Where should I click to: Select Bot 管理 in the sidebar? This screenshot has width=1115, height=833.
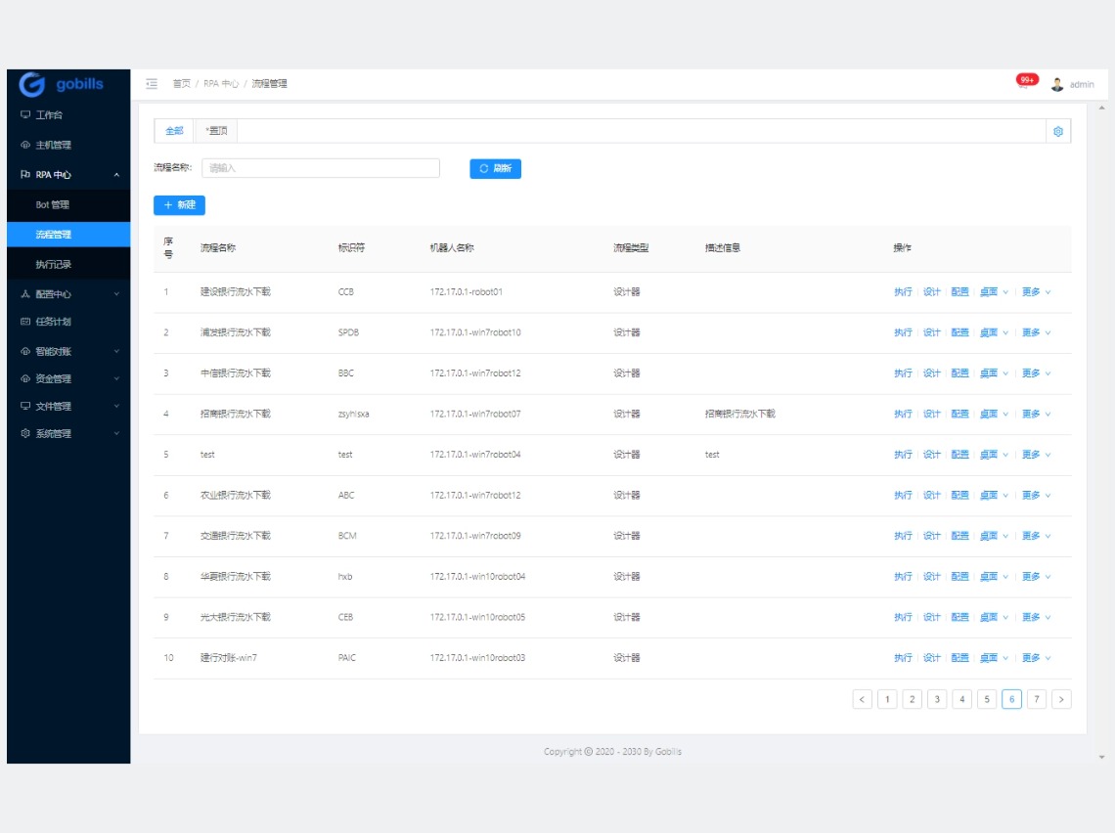coord(53,205)
